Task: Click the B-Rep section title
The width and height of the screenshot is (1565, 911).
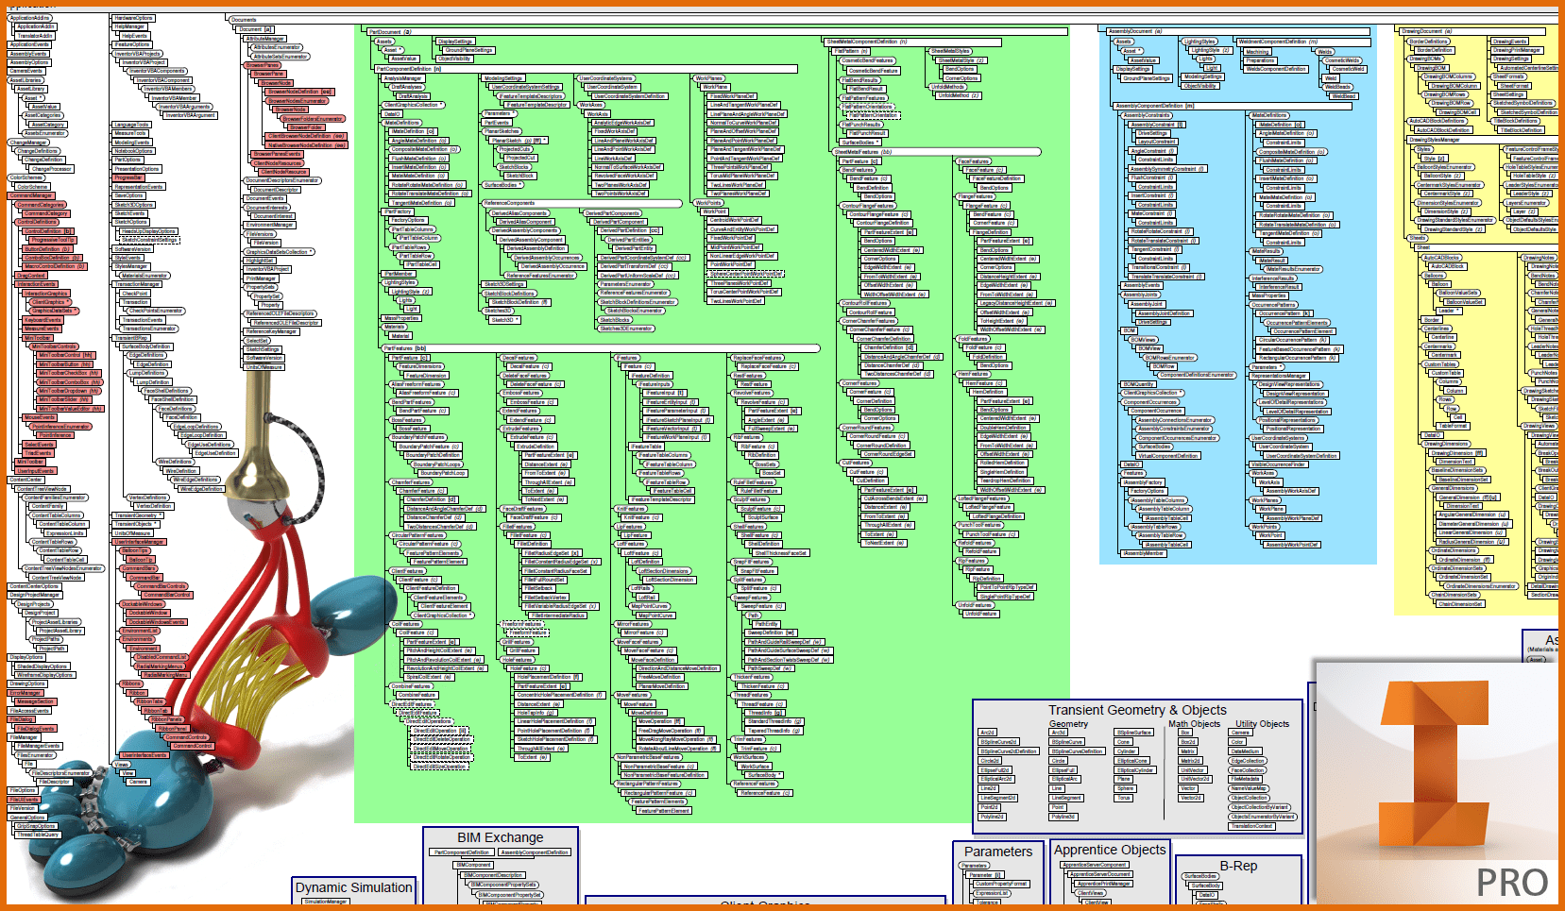Action: [1237, 864]
